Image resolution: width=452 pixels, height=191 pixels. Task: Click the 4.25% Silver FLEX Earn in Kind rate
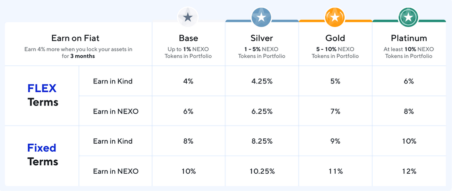[x=262, y=81]
